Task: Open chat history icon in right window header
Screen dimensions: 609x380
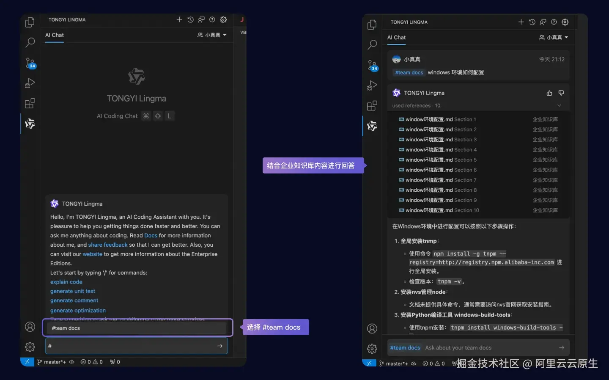Action: click(532, 22)
